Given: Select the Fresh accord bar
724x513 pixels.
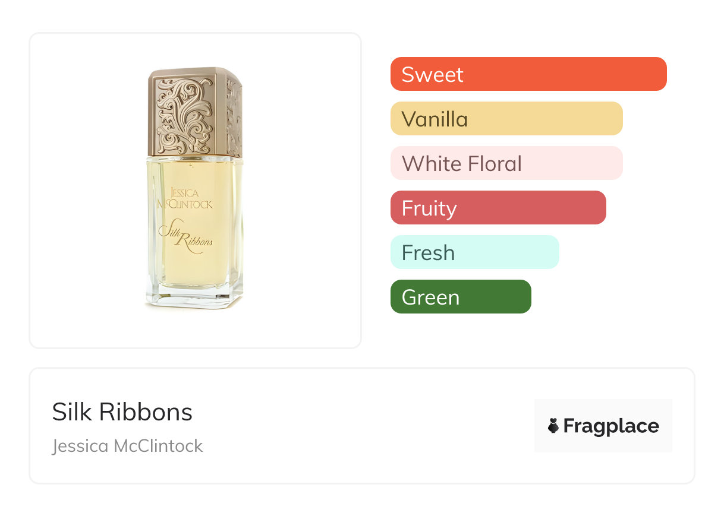Looking at the screenshot, I should (x=474, y=252).
